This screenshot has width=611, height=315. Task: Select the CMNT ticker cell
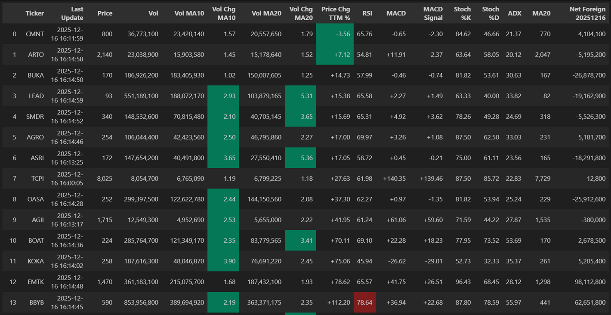[x=35, y=34]
